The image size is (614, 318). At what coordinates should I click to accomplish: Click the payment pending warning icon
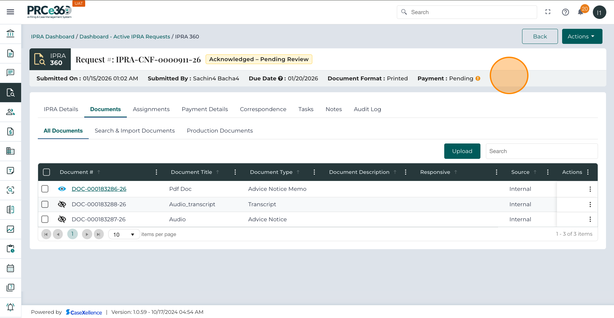[x=478, y=78]
